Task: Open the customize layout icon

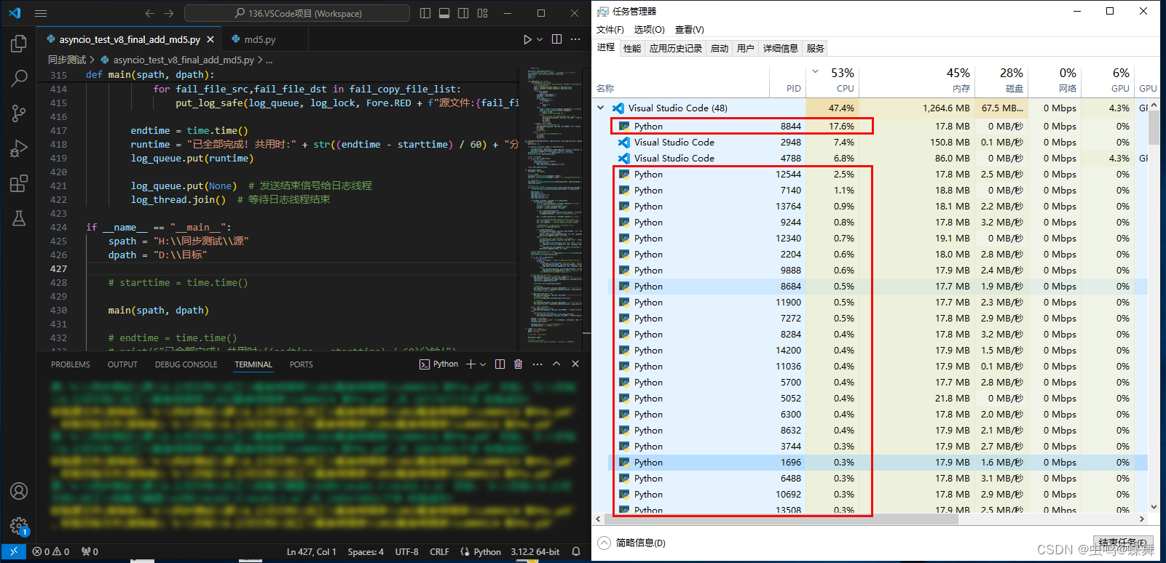Action: click(x=482, y=13)
